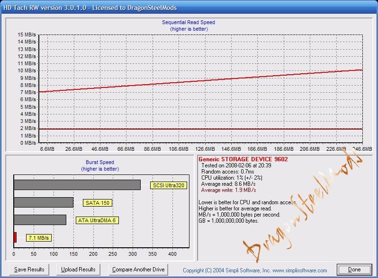Click the Generic STORAGE DEVICE 9602 heading
This screenshot has height=278, width=378.
click(243, 159)
